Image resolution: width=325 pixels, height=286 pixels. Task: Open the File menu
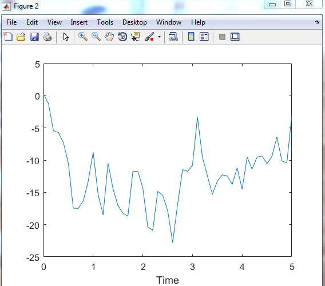(x=11, y=22)
